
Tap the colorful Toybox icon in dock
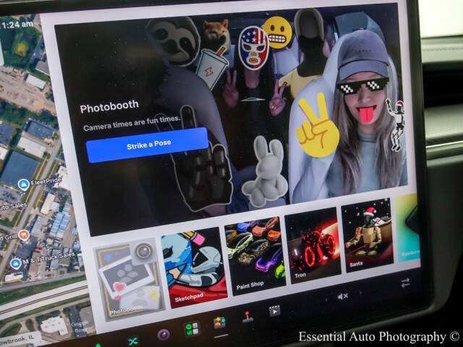pos(220,323)
